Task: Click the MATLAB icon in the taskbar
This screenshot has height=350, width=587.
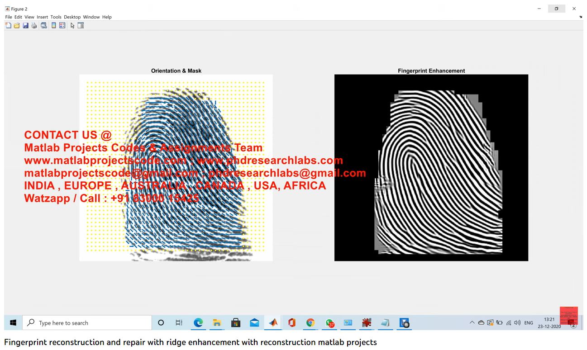Action: pos(273,323)
